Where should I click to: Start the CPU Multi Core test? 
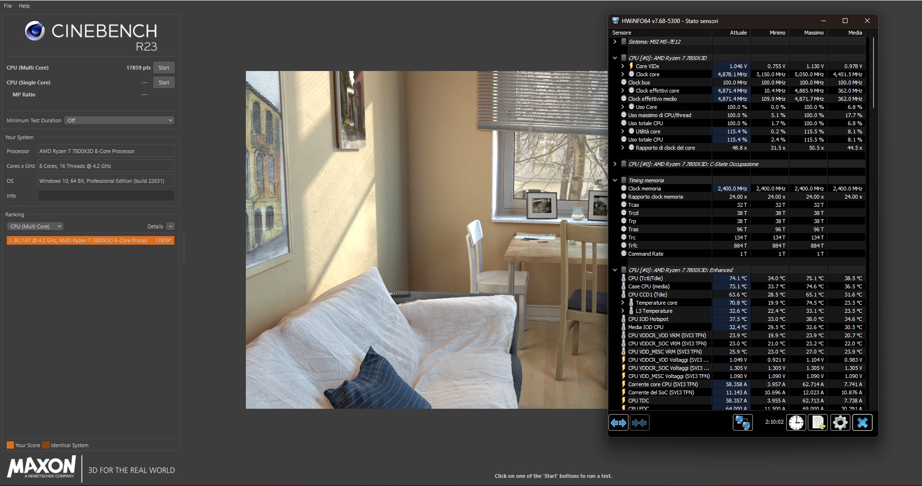[x=164, y=68]
